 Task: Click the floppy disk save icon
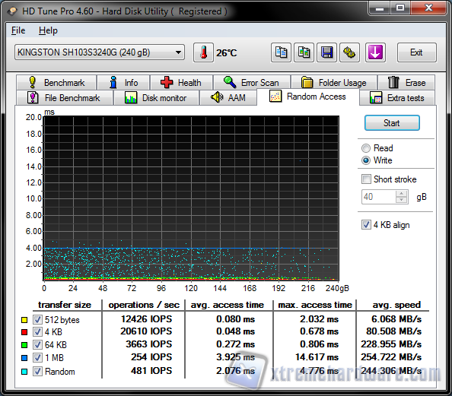click(x=326, y=52)
